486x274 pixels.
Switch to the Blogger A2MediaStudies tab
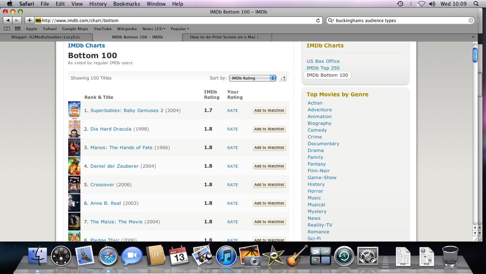click(48, 37)
